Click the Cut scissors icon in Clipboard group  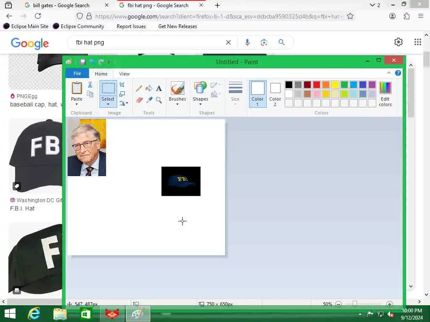click(90, 85)
